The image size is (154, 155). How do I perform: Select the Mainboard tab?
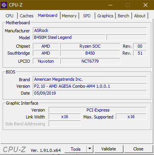pos(47,15)
